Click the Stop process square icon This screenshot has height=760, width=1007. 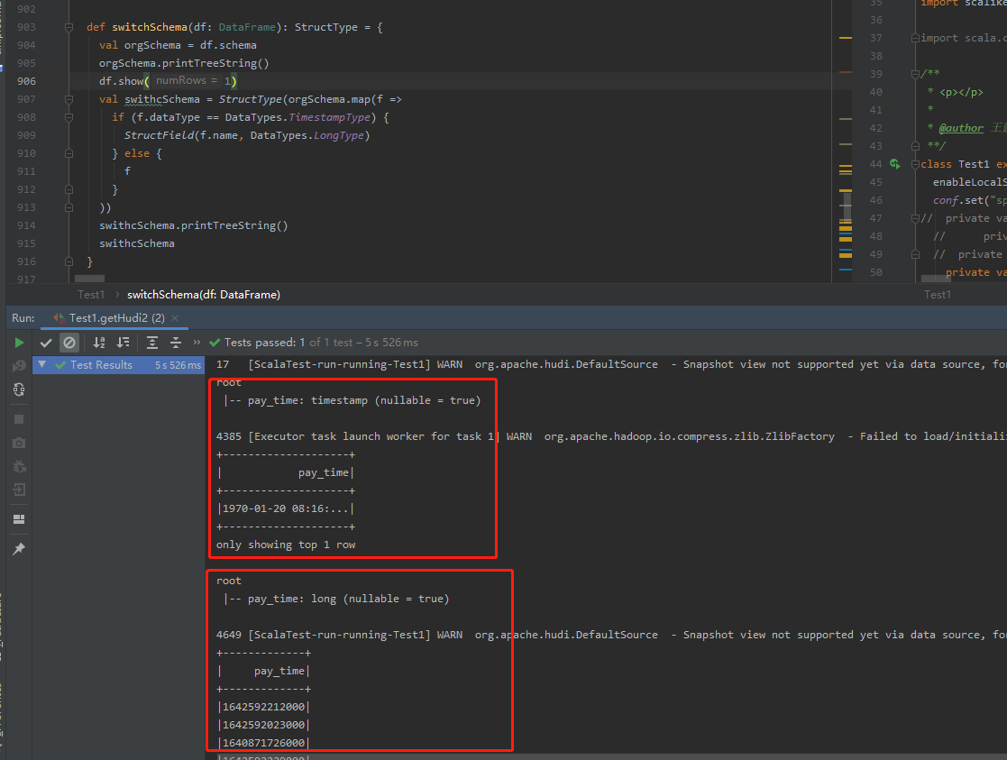(x=19, y=419)
